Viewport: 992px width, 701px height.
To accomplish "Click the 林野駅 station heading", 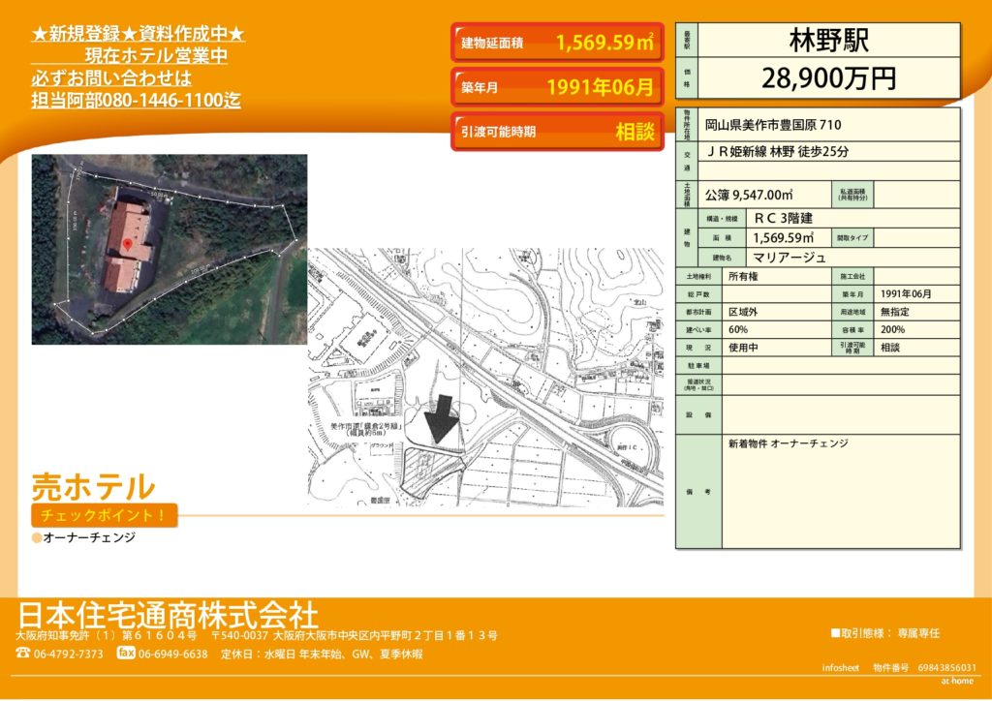I will pyautogui.click(x=828, y=41).
